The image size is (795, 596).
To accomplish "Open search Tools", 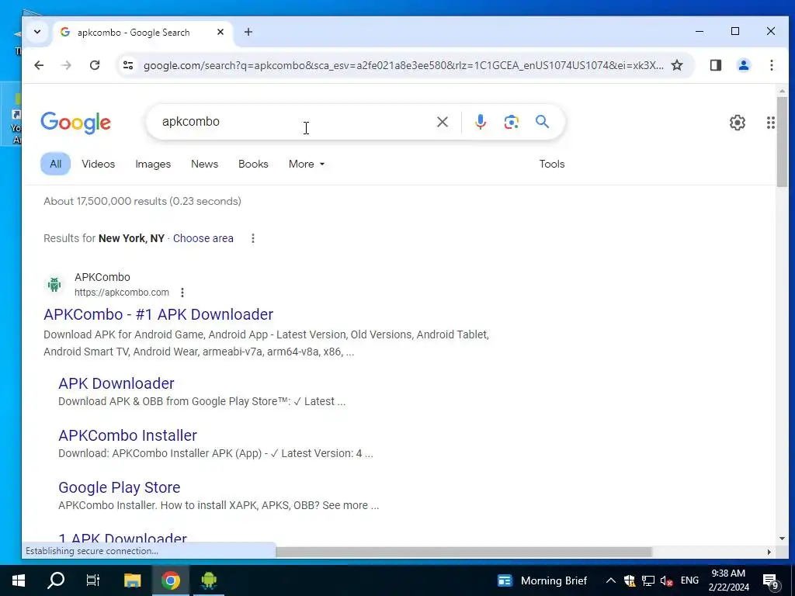I will coord(552,165).
